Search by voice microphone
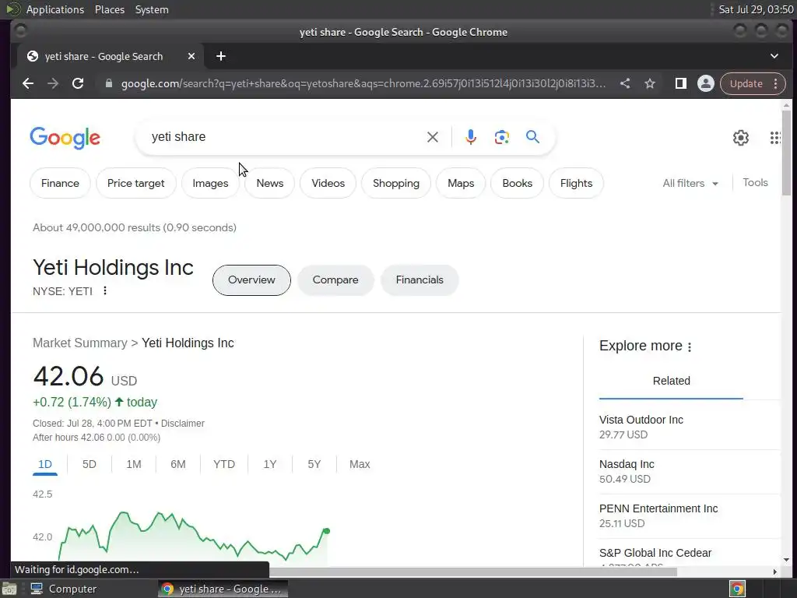This screenshot has width=797, height=598. point(471,137)
